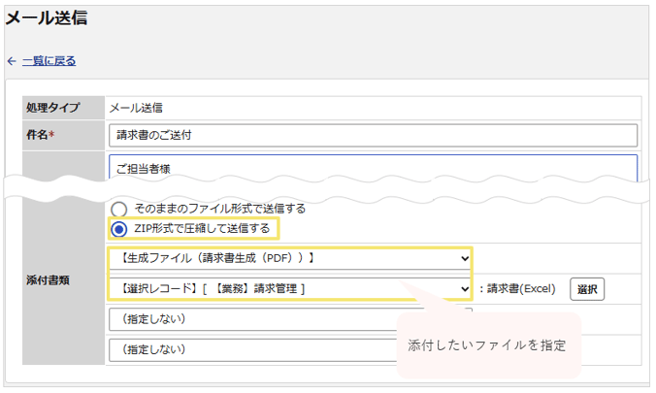Screen dimensions: 656x393
Task: Click the 件名 required label
Action: click(41, 135)
